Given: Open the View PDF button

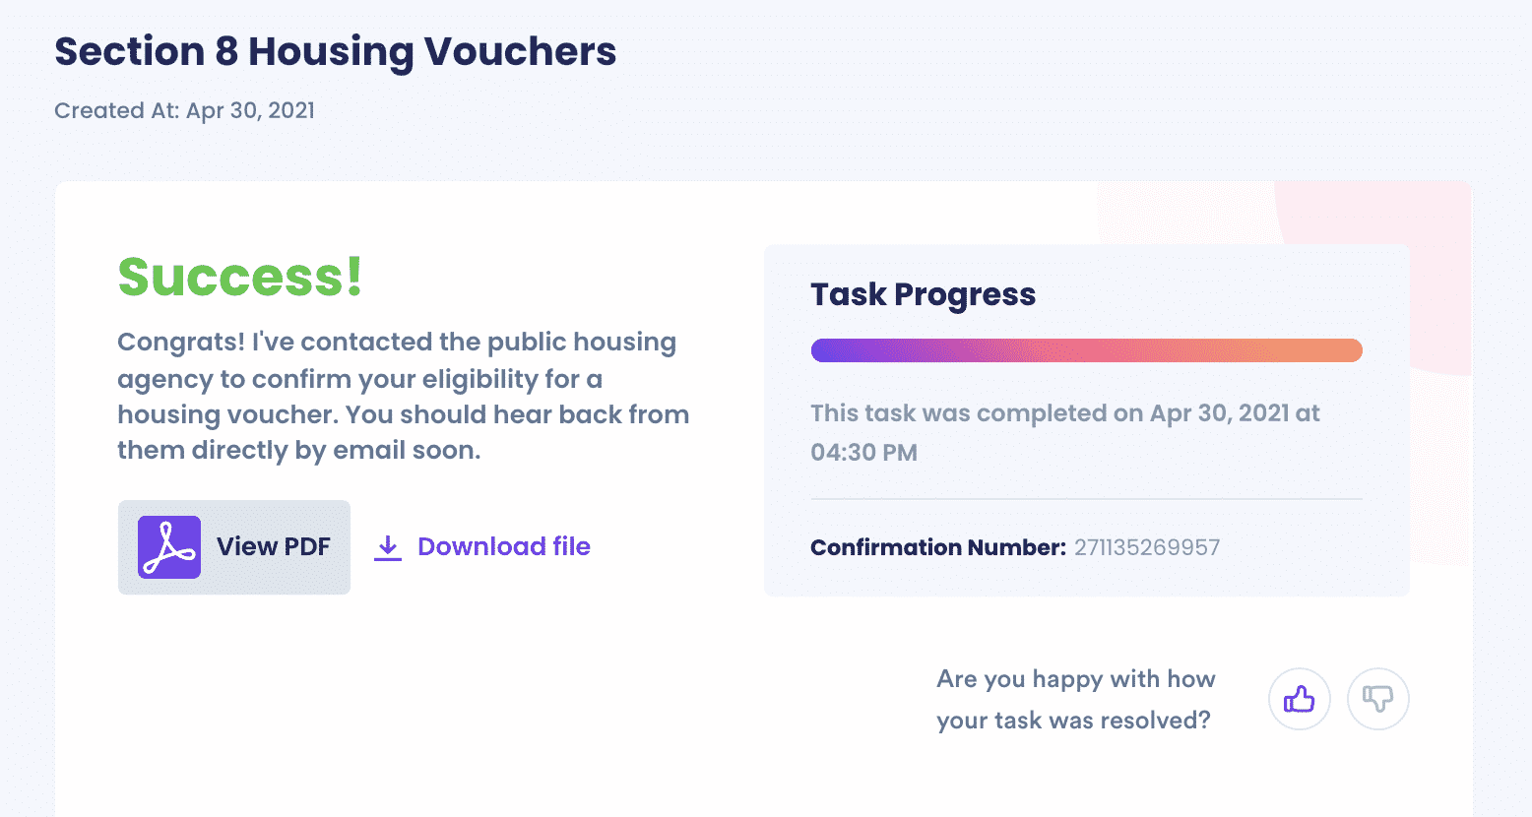Looking at the screenshot, I should coord(234,547).
